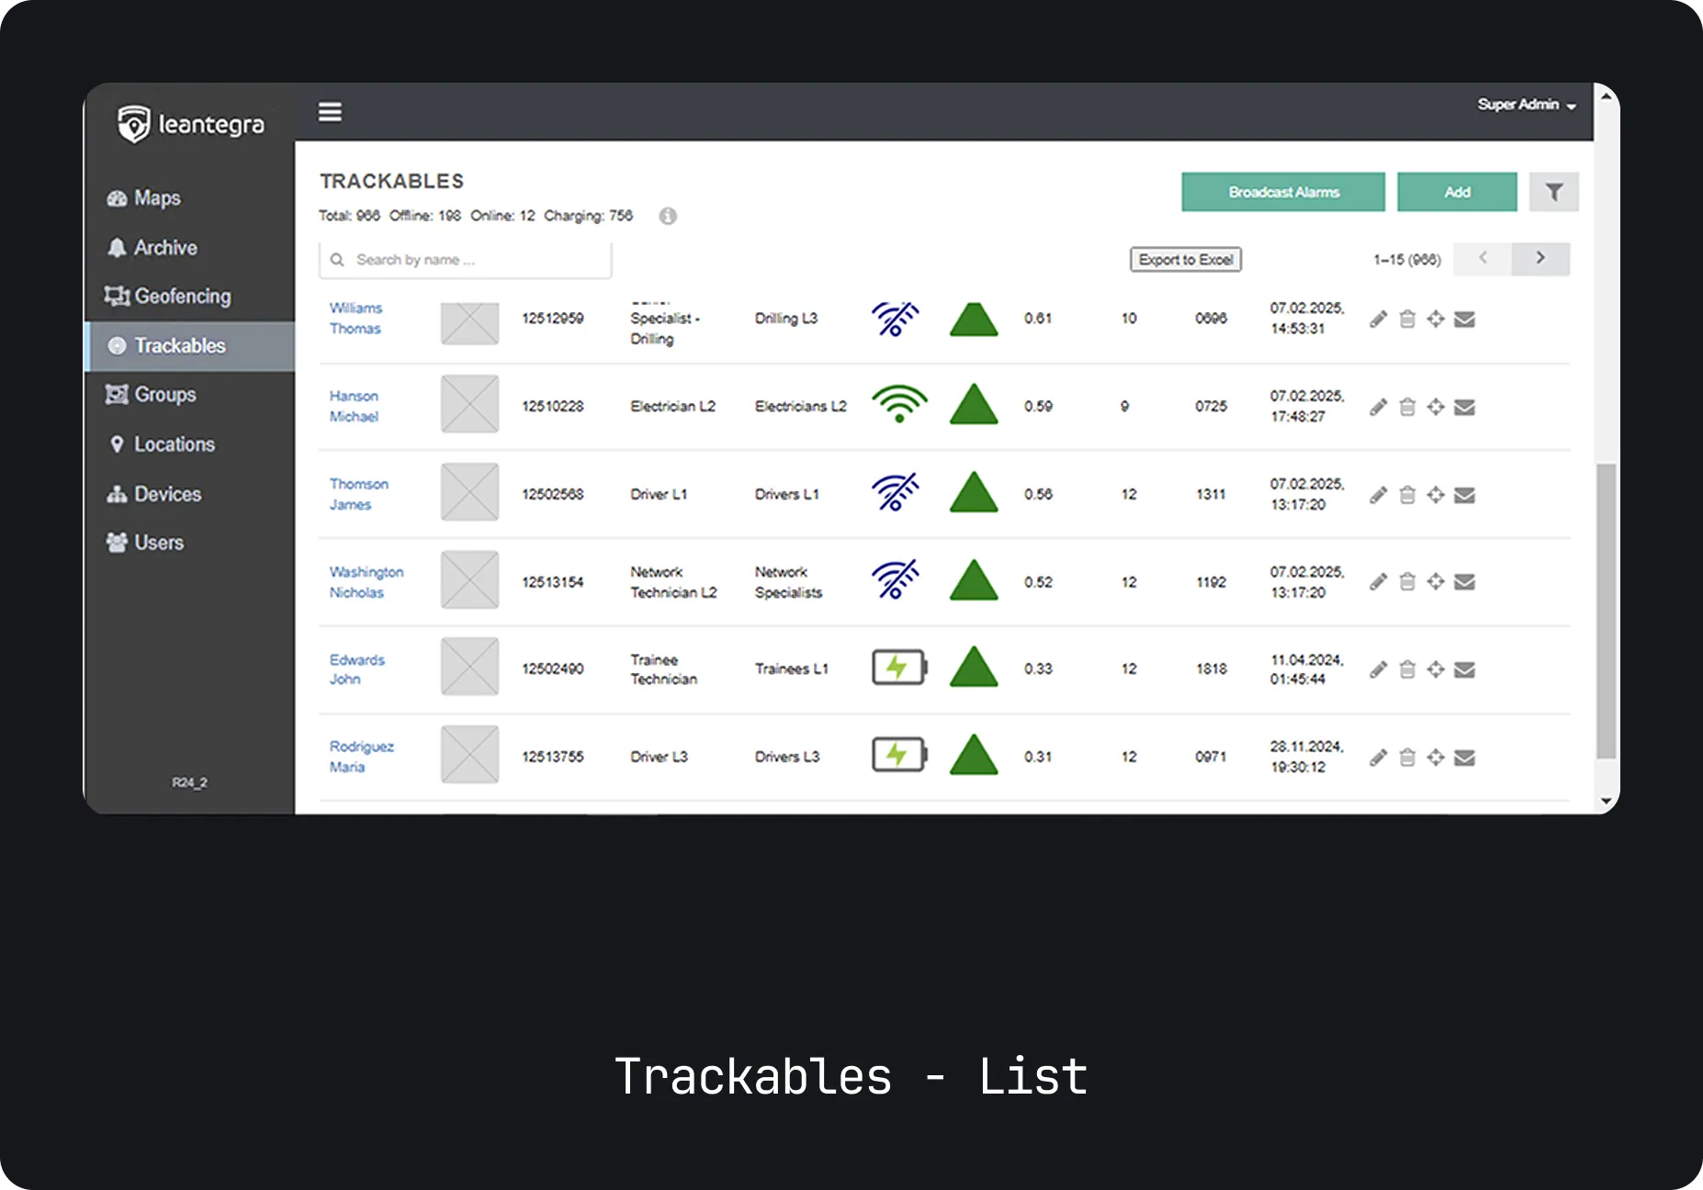Go to previous page of trackables
The height and width of the screenshot is (1190, 1703).
click(1483, 259)
